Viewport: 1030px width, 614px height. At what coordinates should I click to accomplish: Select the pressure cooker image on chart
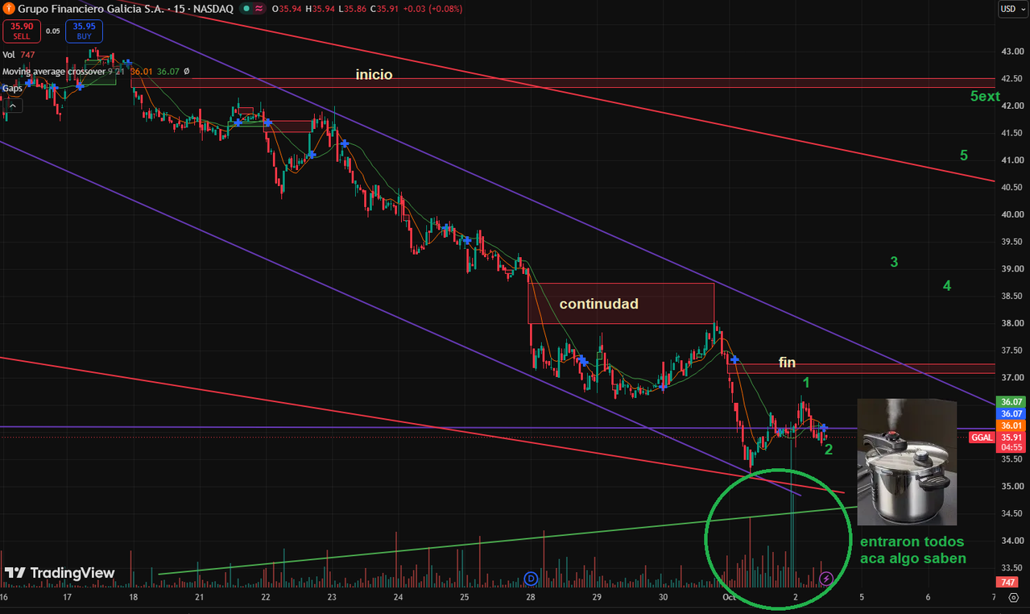(x=907, y=462)
